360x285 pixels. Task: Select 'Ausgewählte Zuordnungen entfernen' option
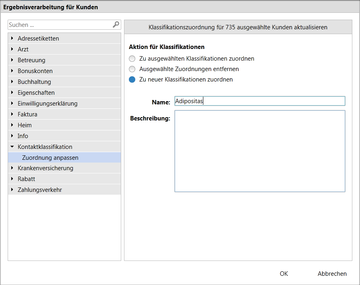pos(132,69)
